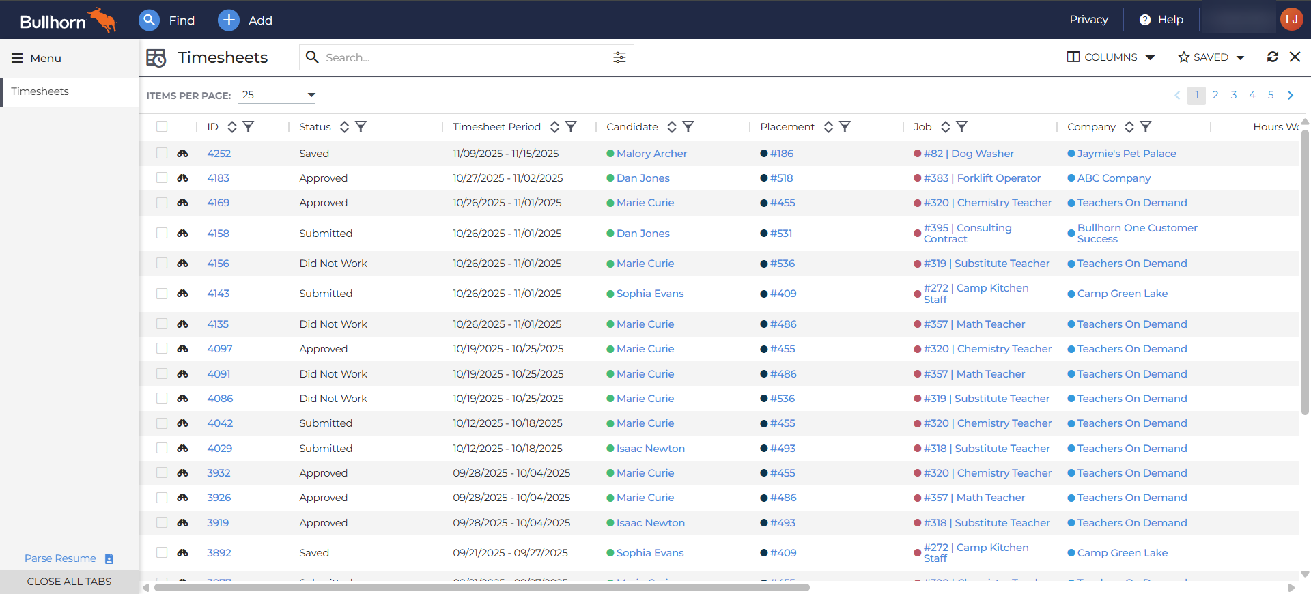Open the Items Per Page dropdown
This screenshot has width=1311, height=594.
[x=278, y=95]
